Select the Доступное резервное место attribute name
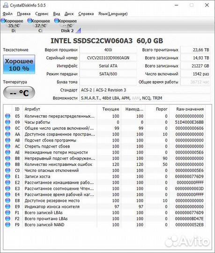This screenshot has width=215, height=253. 52,201
